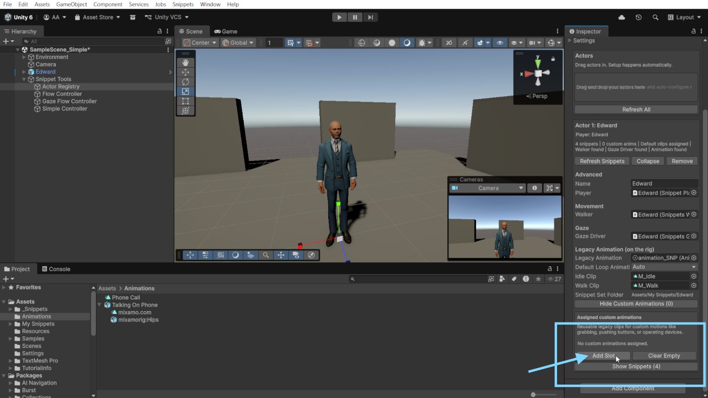The image size is (708, 398).
Task: Lock the Hierarchy panel
Action: (x=159, y=31)
